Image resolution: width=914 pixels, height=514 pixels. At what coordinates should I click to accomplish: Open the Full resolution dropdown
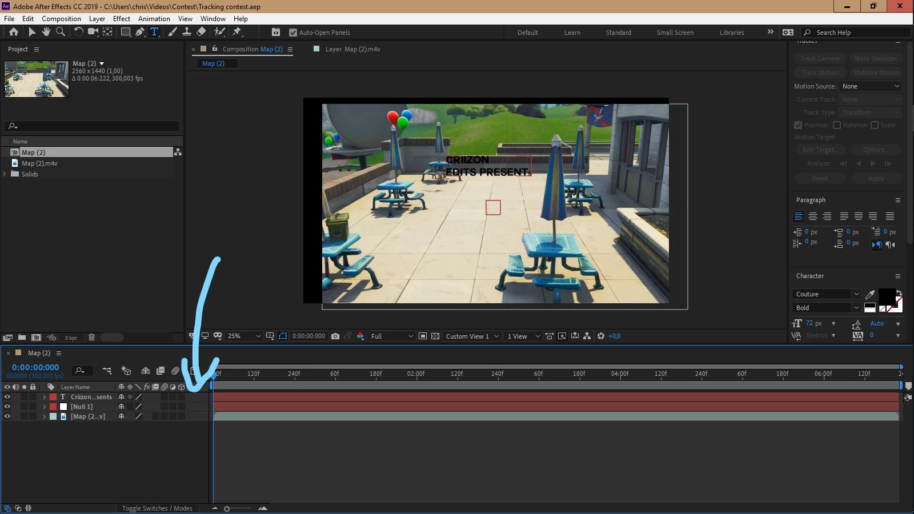click(x=392, y=336)
